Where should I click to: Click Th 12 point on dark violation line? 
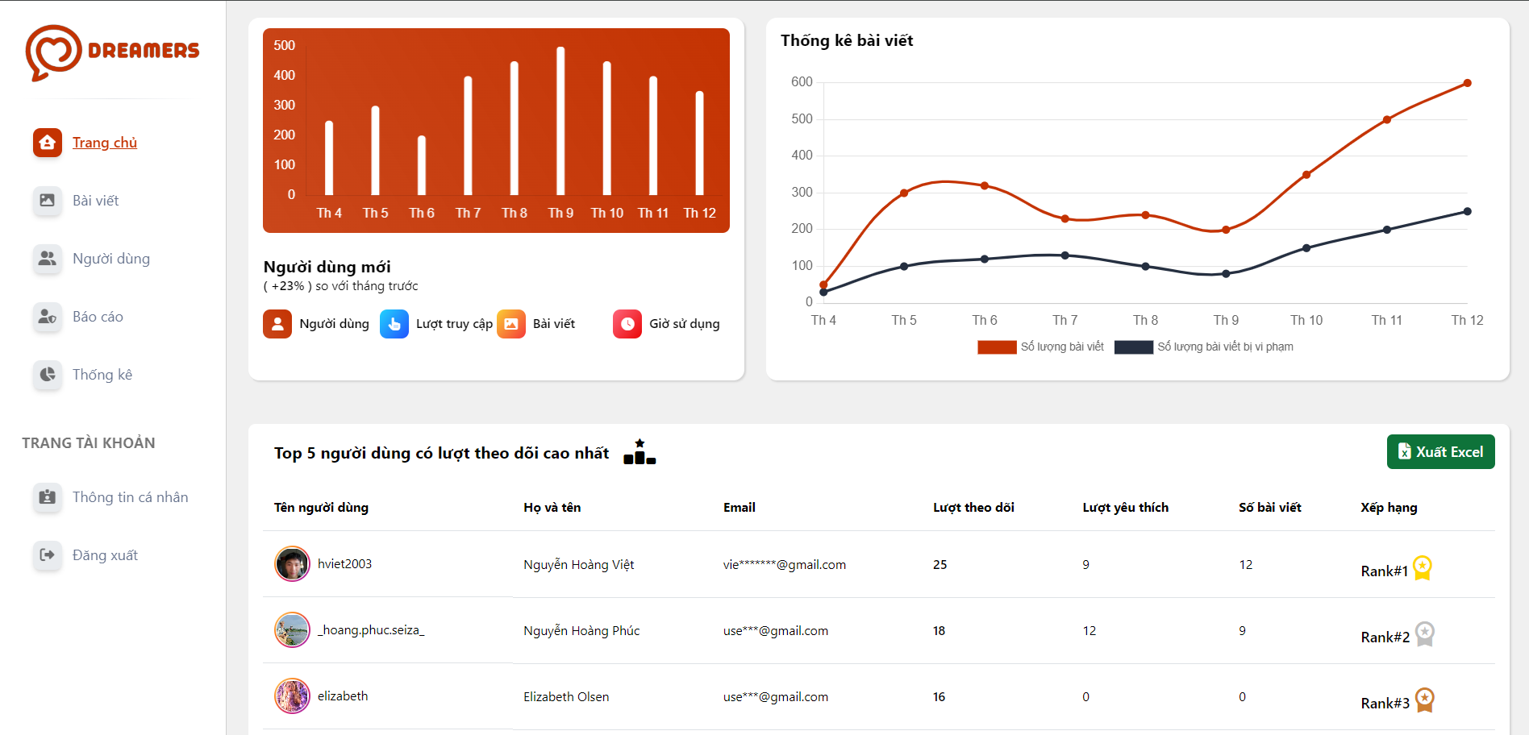tap(1467, 212)
